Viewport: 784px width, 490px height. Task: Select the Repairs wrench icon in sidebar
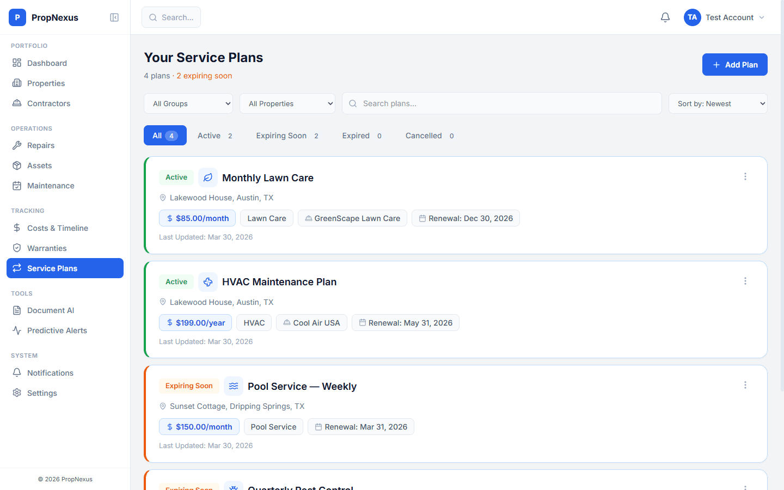[18, 145]
